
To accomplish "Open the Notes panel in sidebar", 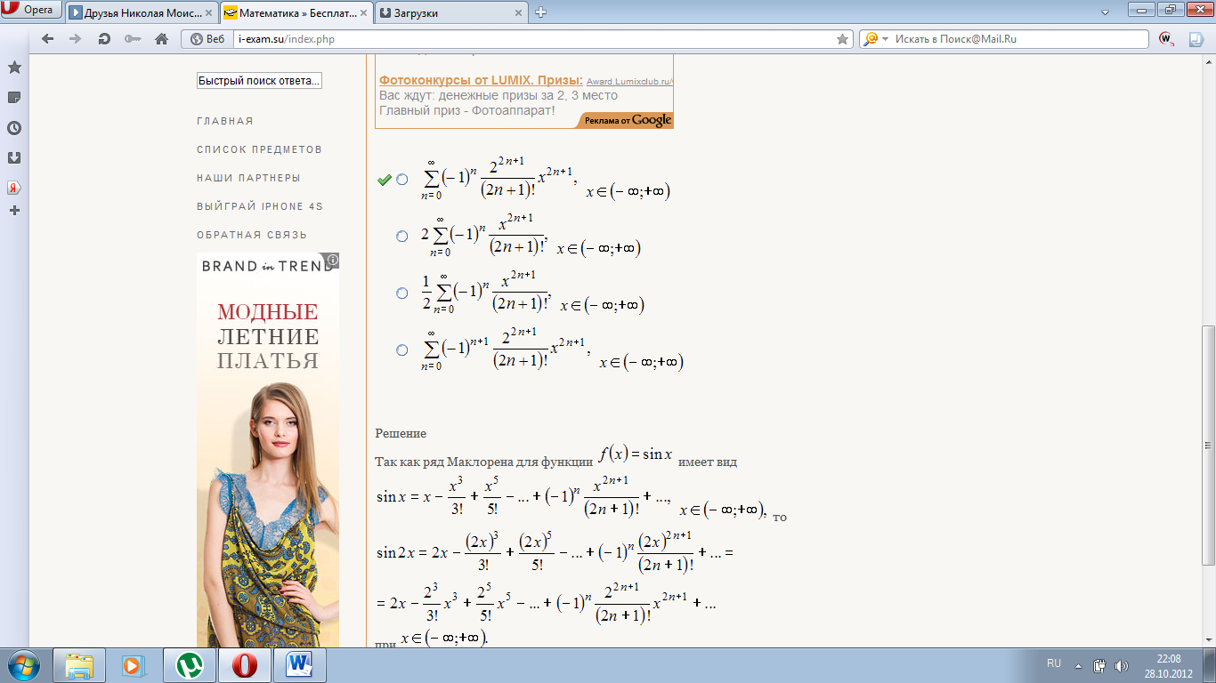I will pyautogui.click(x=14, y=98).
